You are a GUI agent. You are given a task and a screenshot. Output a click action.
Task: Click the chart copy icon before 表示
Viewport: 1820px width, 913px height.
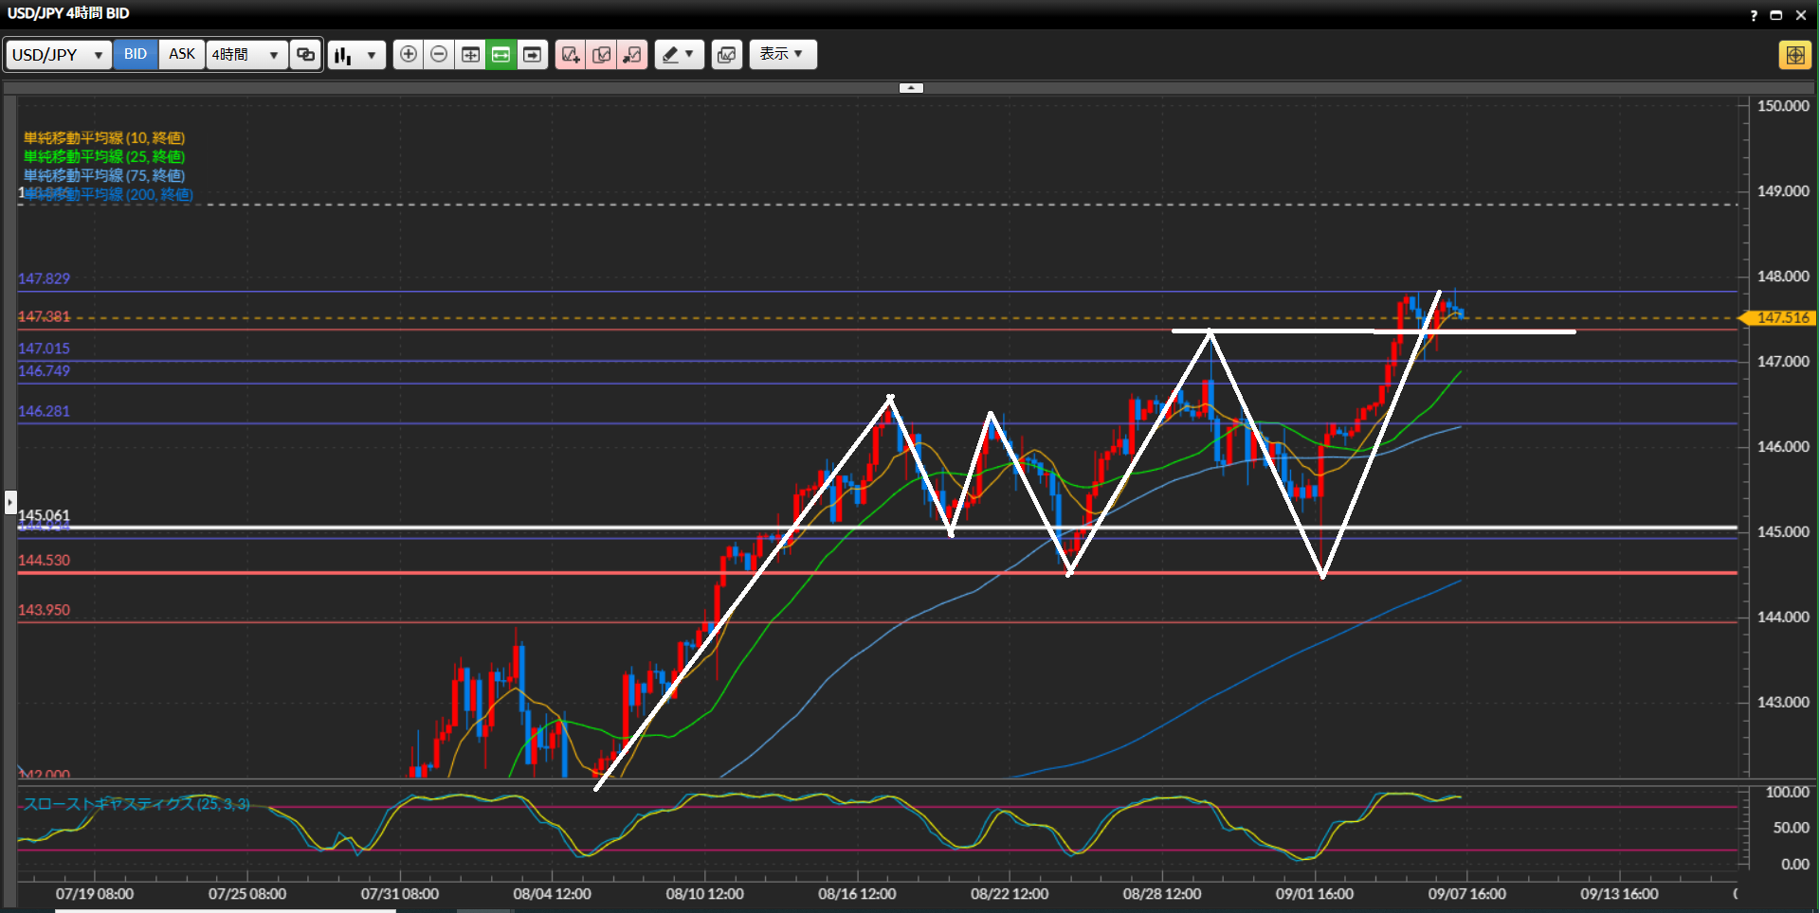(x=727, y=55)
